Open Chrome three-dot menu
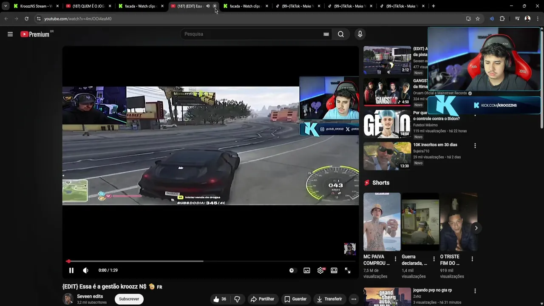 [538, 19]
